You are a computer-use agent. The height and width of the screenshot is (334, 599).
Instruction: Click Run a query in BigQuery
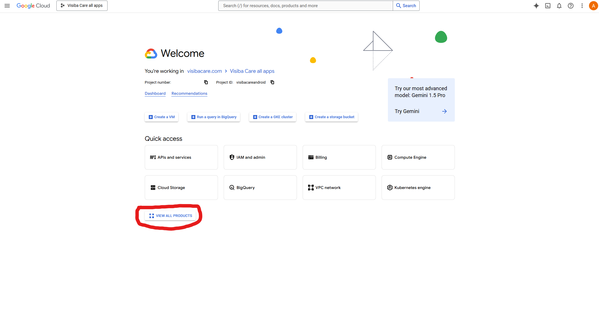coord(214,117)
